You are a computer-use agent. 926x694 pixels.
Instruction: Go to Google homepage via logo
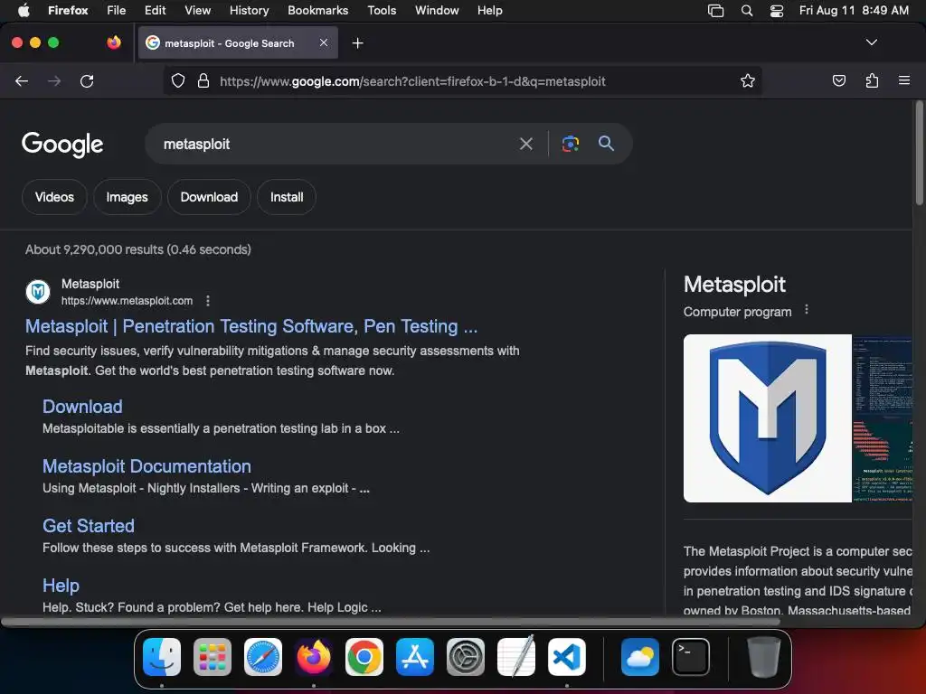62,145
